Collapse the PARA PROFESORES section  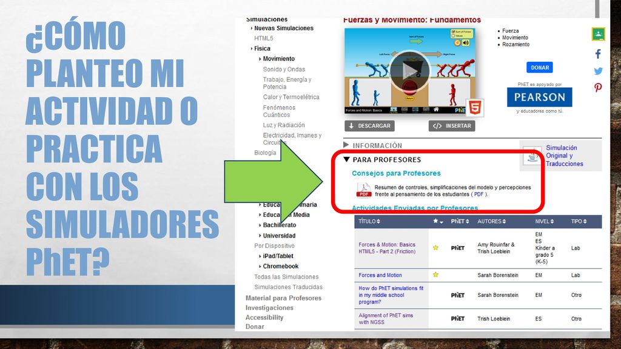coord(382,159)
